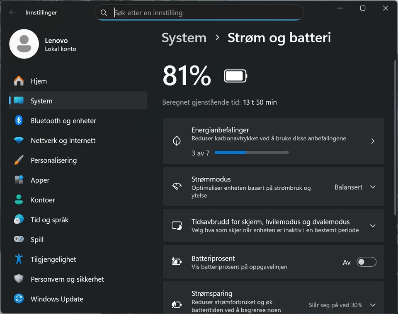Screen dimensions: 398x314
Task: Open Tid og språk settings
Action: pos(78,220)
